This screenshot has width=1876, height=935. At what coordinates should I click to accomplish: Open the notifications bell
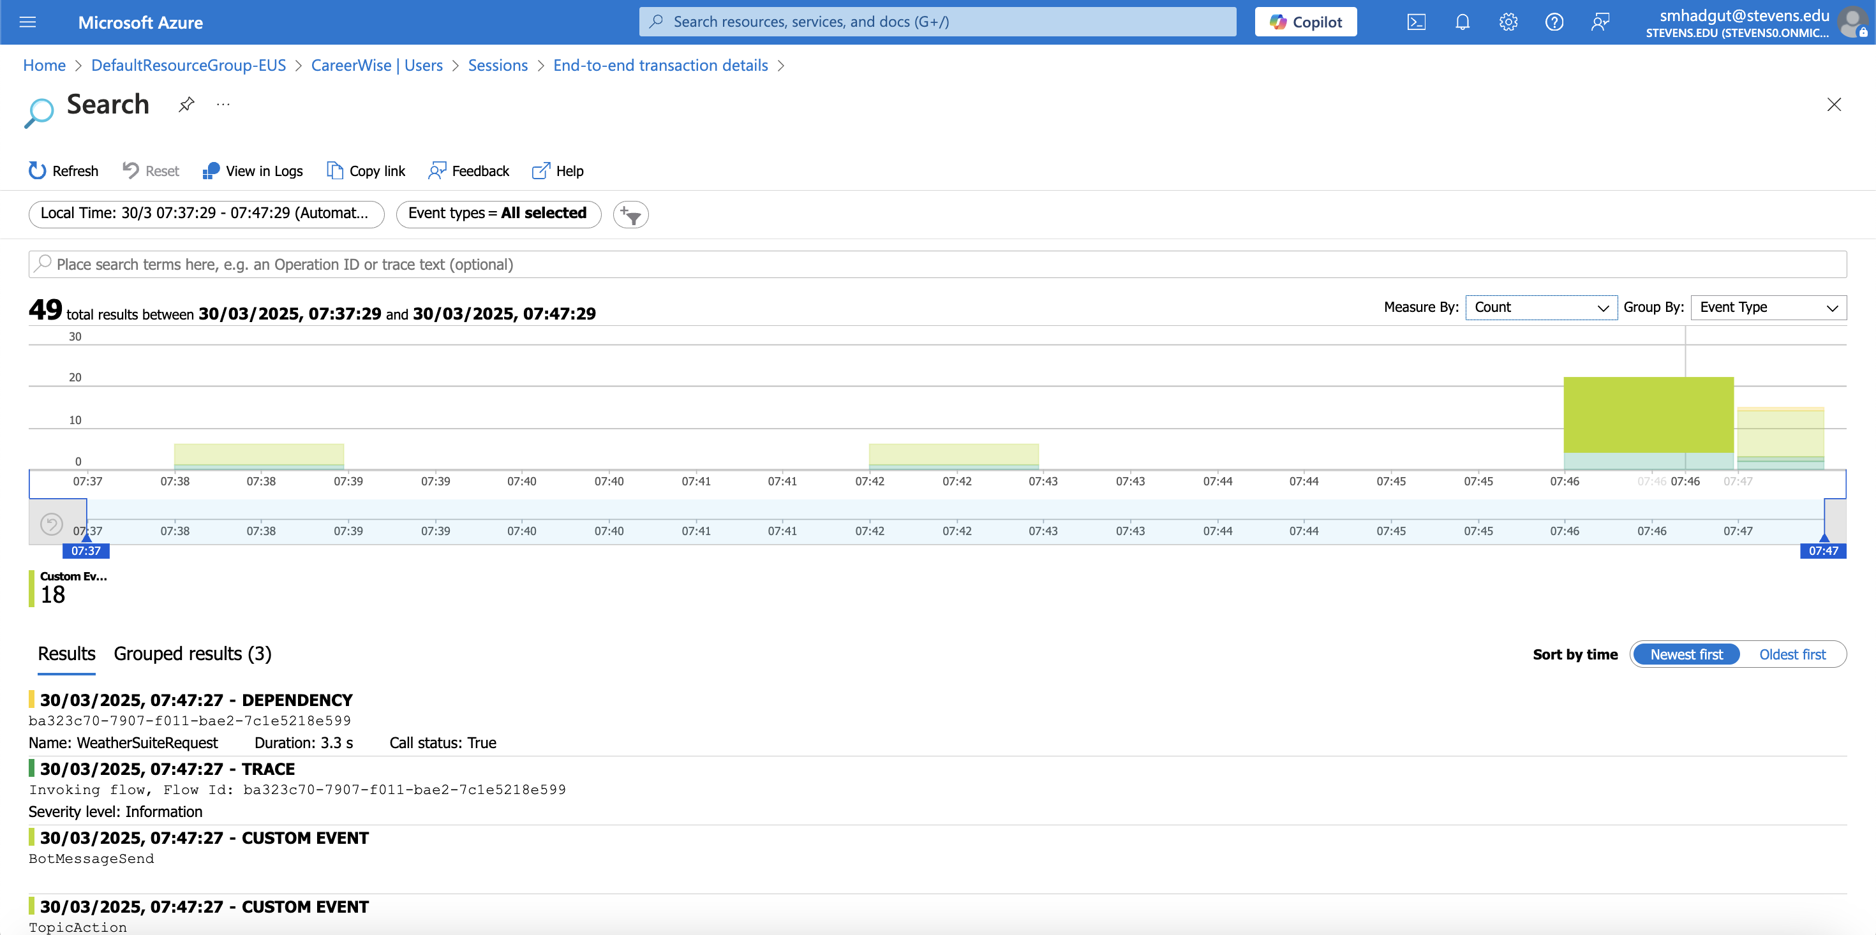tap(1462, 22)
